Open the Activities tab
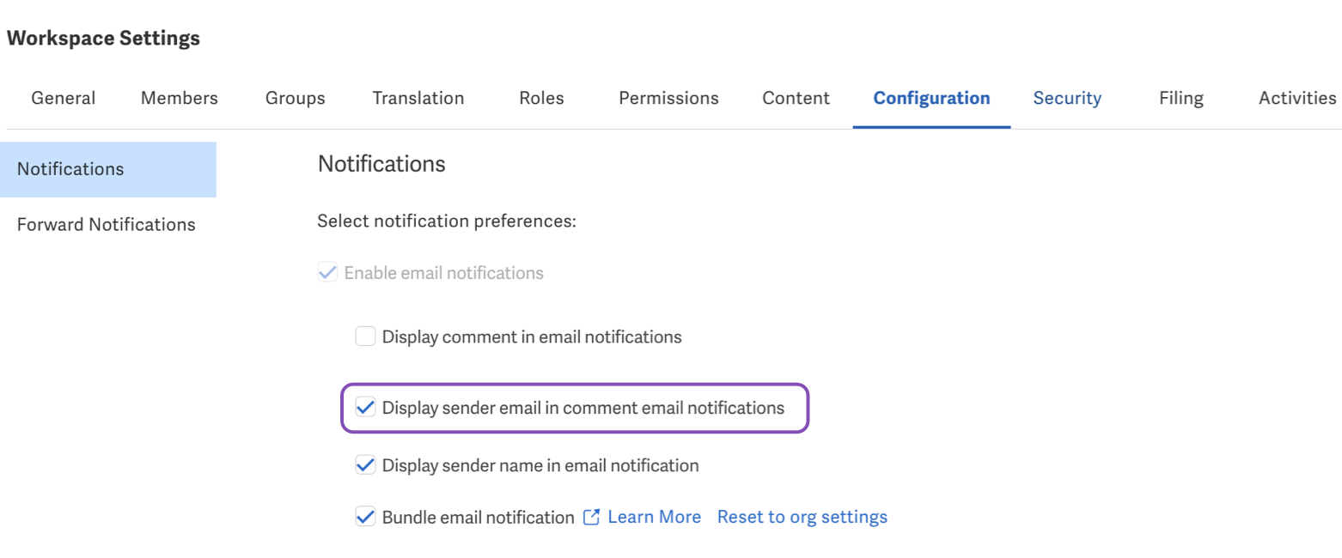 pos(1297,98)
